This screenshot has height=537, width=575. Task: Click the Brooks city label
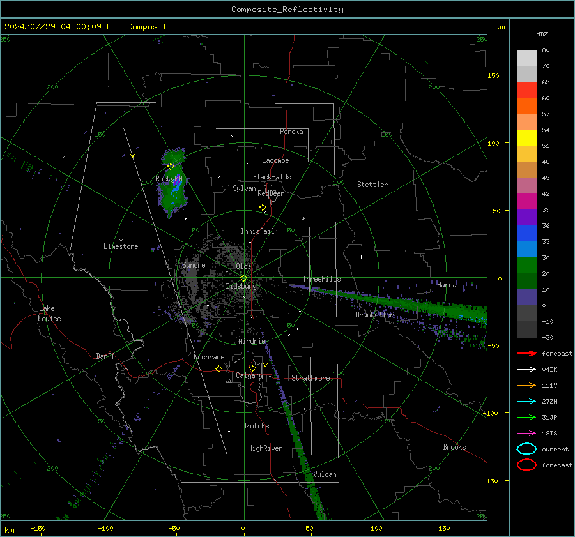tap(454, 447)
